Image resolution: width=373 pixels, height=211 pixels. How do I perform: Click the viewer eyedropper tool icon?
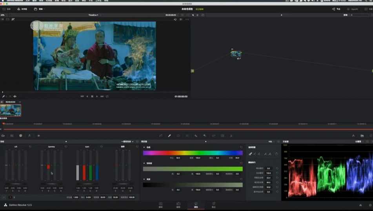4,96
